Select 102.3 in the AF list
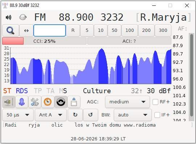Viewport: 196px width, 144px height. 179,104
